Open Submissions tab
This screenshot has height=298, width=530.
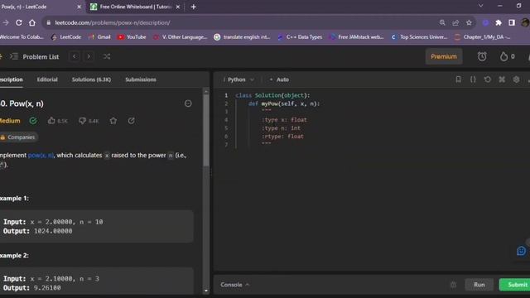click(141, 79)
